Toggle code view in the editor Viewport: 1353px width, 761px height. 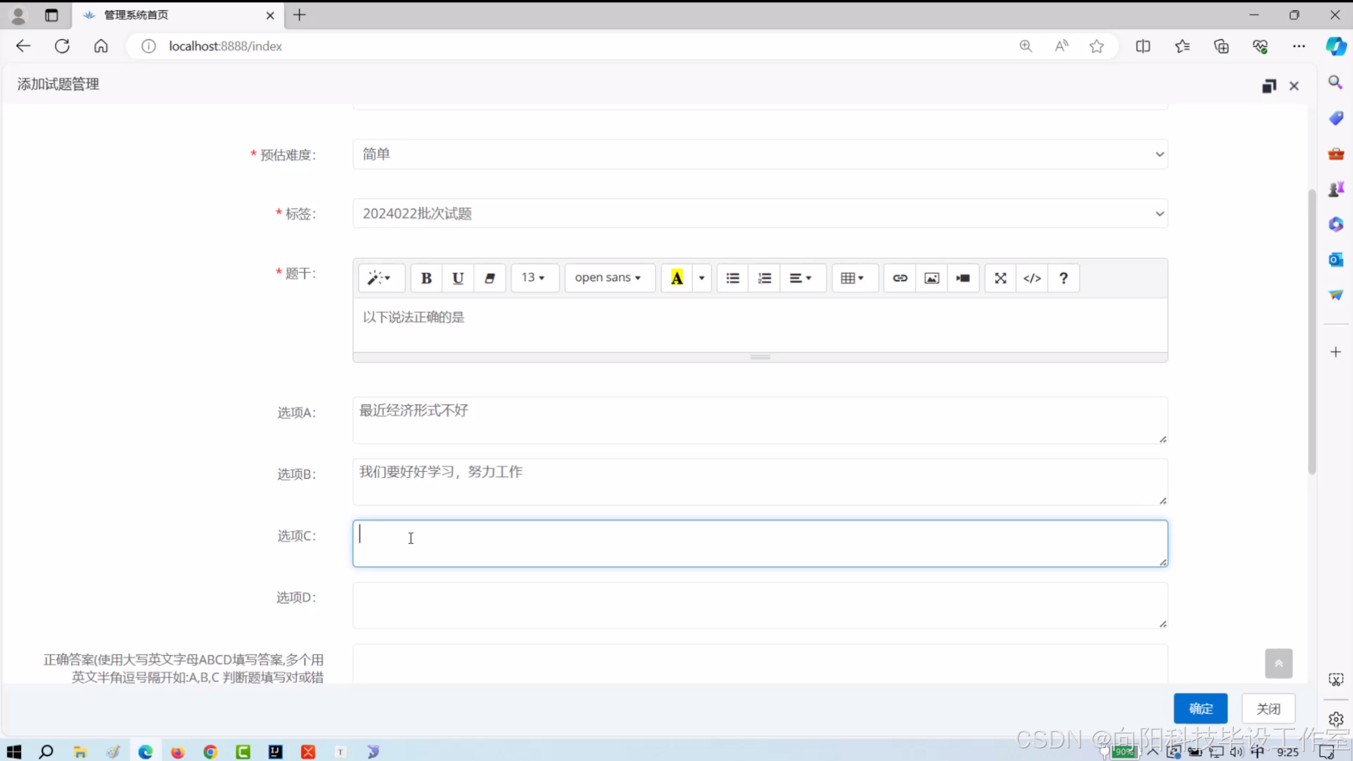1032,278
